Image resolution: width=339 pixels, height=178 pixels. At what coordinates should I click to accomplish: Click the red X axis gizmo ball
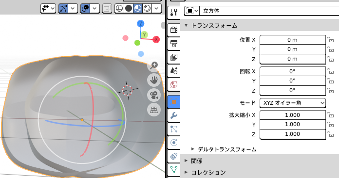(x=156, y=40)
